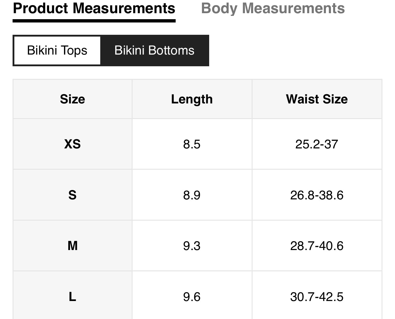Select the S size row label
The width and height of the screenshot is (395, 319).
pyautogui.click(x=72, y=195)
